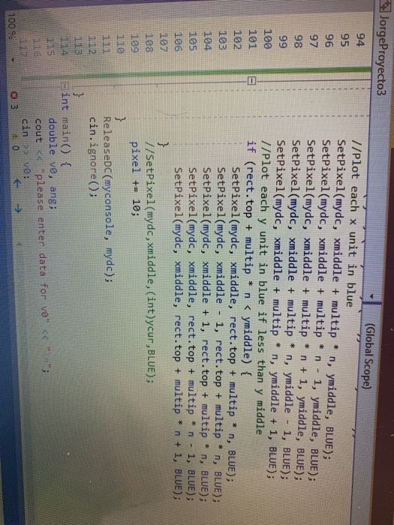Viewport: 394px width, 525px height.
Task: Click line number 101 in the gutter
Action: (x=252, y=39)
